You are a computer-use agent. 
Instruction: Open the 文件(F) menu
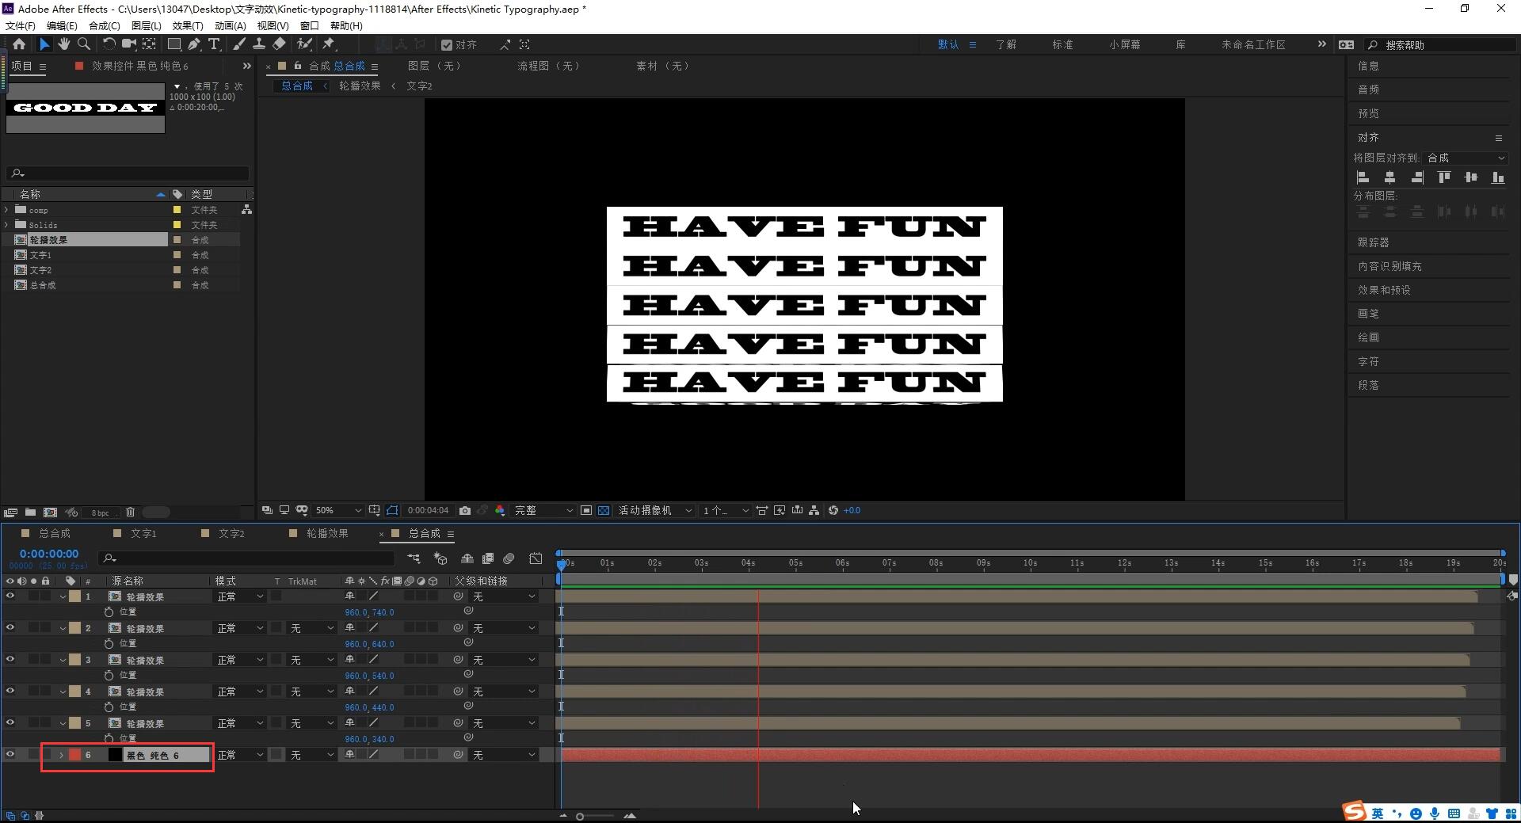(21, 26)
